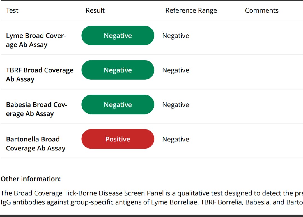Select the Bartonella Broad Coverage Ab Assay name

click(36, 144)
